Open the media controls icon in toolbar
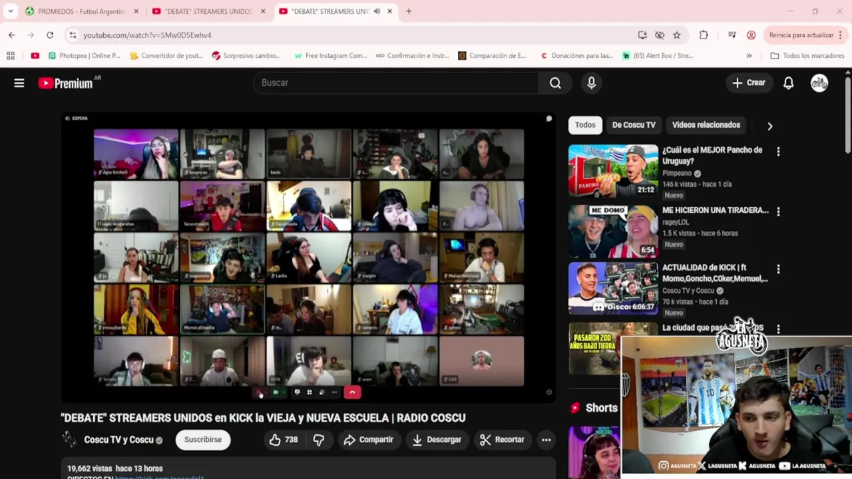Screen dimensions: 852x479 (732, 35)
